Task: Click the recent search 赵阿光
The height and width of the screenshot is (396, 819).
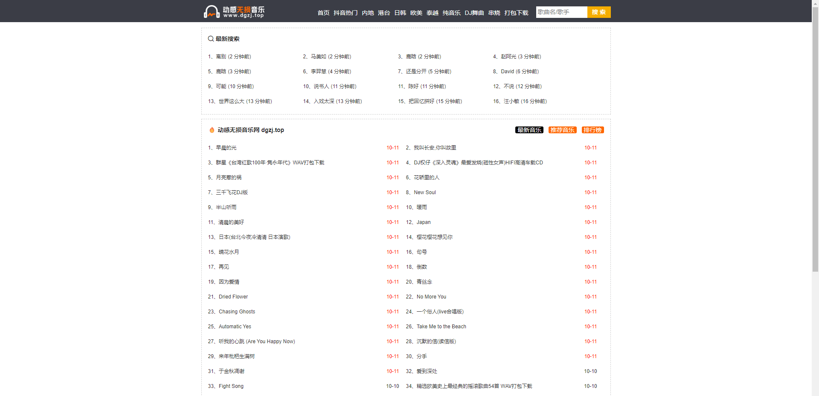Action: [x=508, y=57]
